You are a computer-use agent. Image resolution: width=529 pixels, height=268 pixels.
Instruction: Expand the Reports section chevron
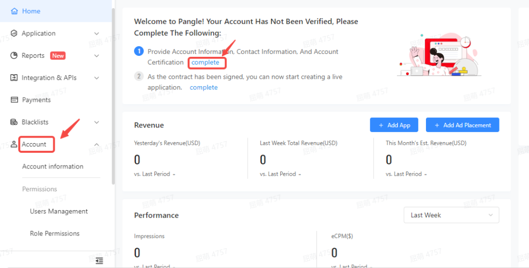click(96, 56)
